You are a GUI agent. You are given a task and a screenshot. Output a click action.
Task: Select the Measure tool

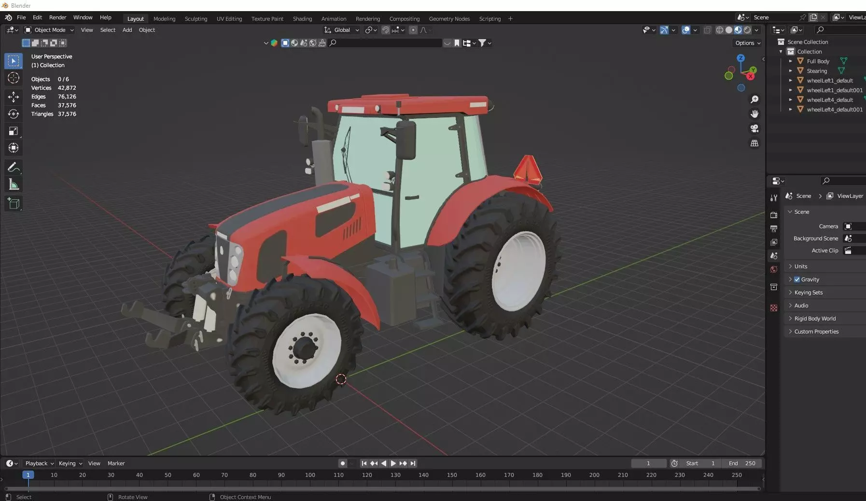(14, 184)
